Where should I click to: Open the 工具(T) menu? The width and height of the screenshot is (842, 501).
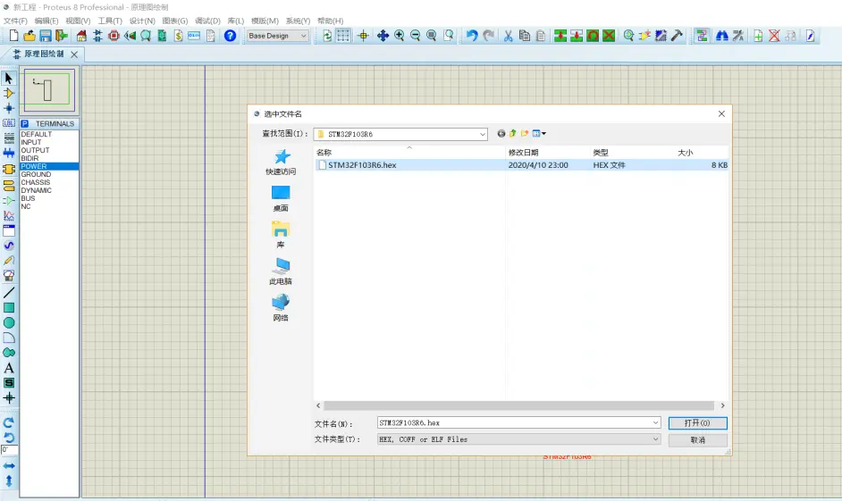click(x=110, y=21)
